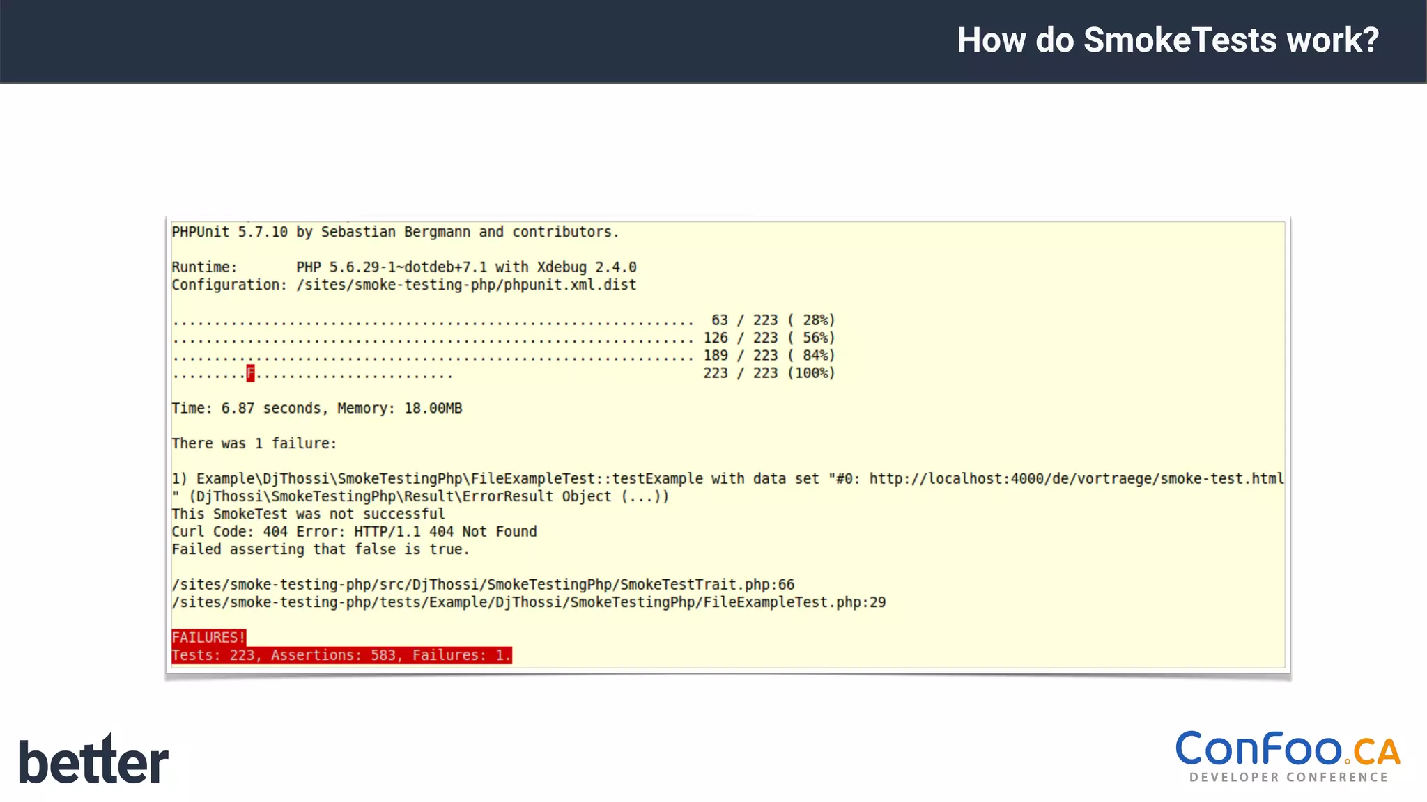This screenshot has width=1427, height=802.
Task: Click the "63 / 223 ( 28%)" progress text
Action: pos(773,320)
